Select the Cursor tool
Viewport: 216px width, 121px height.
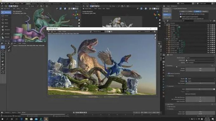[x=6, y=16]
